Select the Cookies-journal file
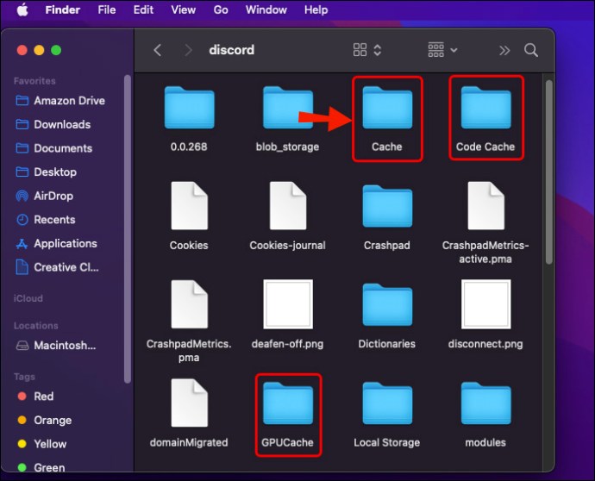This screenshot has height=481, width=595. (288, 216)
